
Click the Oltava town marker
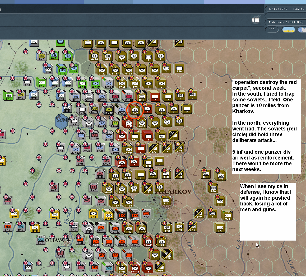click(68, 240)
